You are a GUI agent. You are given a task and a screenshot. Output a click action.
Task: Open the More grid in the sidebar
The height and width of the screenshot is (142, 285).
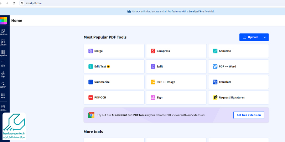3,95
